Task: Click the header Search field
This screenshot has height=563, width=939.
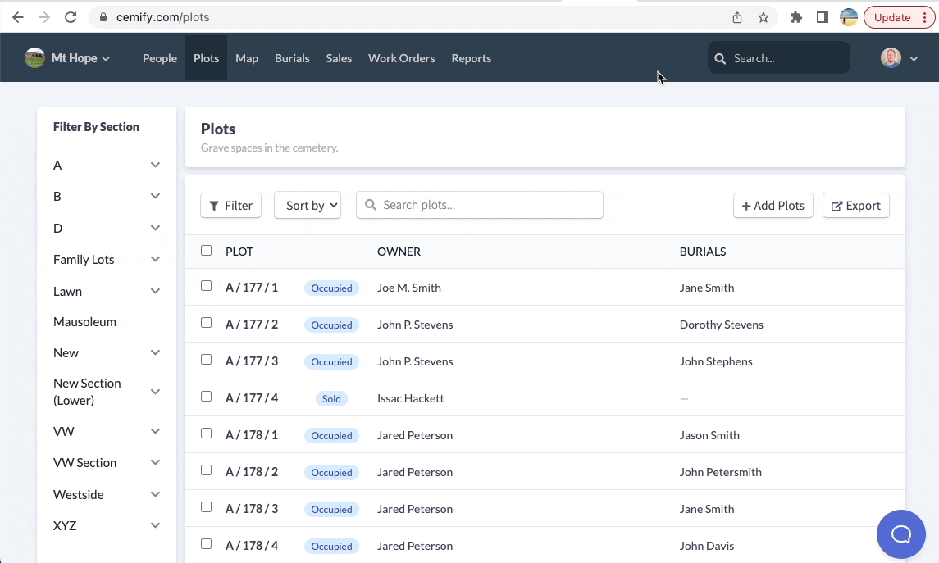Action: point(778,58)
